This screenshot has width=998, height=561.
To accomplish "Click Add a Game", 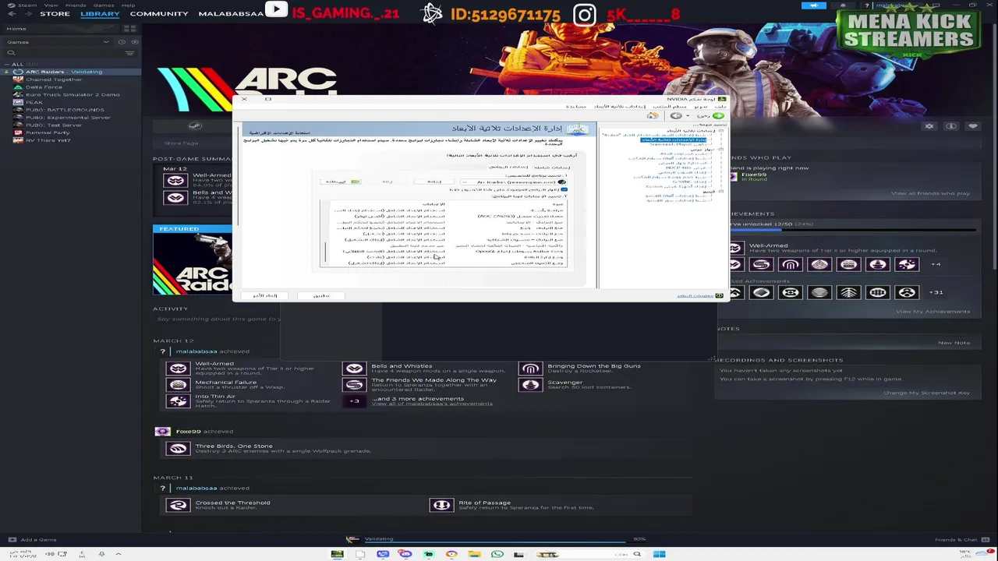I will (31, 539).
